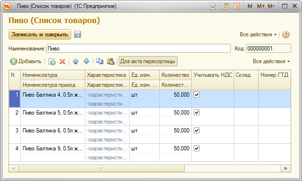Toggle Учитывать НДС checkbox for Пиво Балтика 9
302x181 pixels.
[196, 148]
